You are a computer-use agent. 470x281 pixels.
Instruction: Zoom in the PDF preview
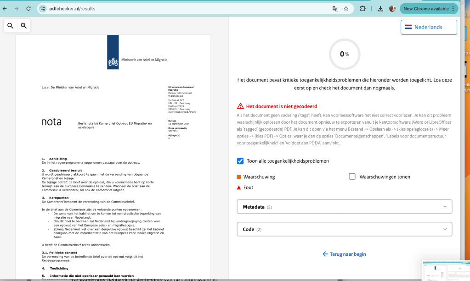tap(23, 26)
